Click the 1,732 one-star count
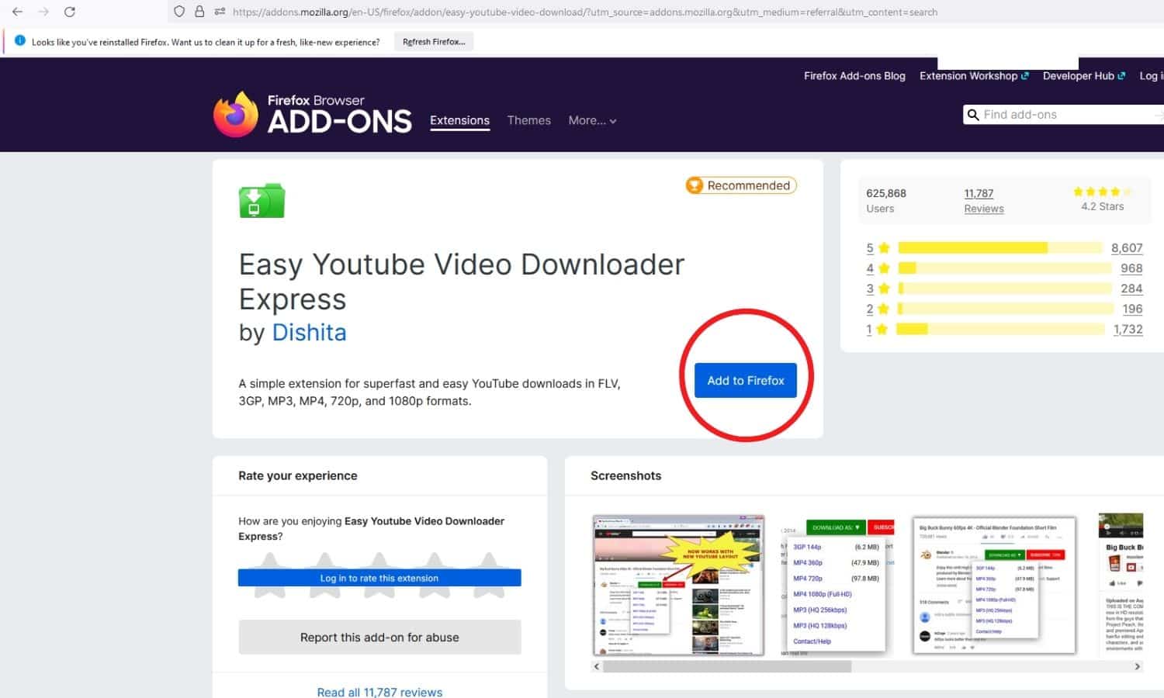The height and width of the screenshot is (698, 1164). click(x=1128, y=329)
